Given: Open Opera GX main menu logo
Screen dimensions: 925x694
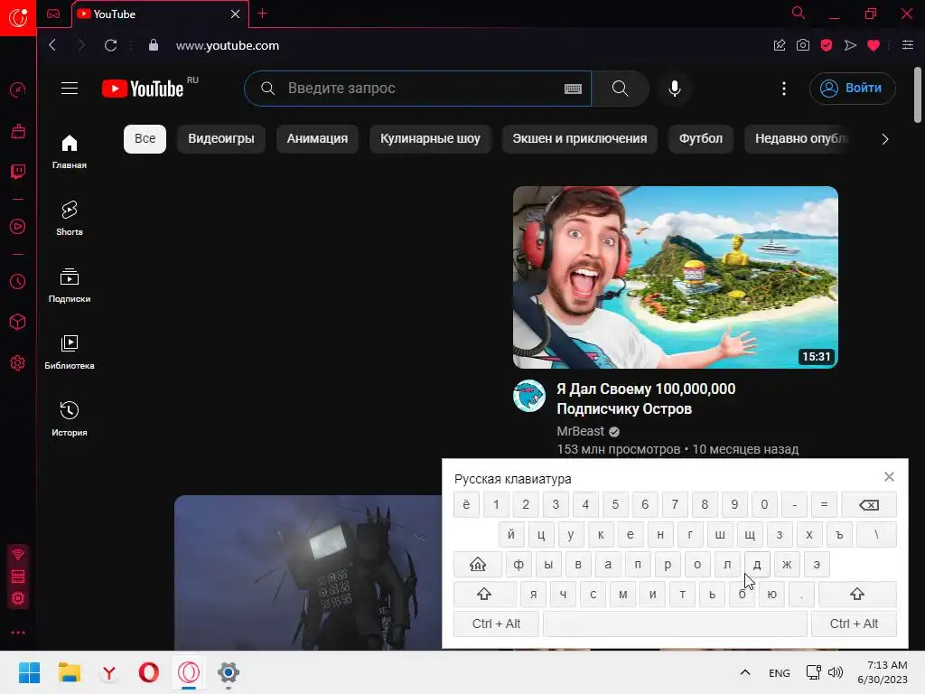Looking at the screenshot, I should 18,18.
